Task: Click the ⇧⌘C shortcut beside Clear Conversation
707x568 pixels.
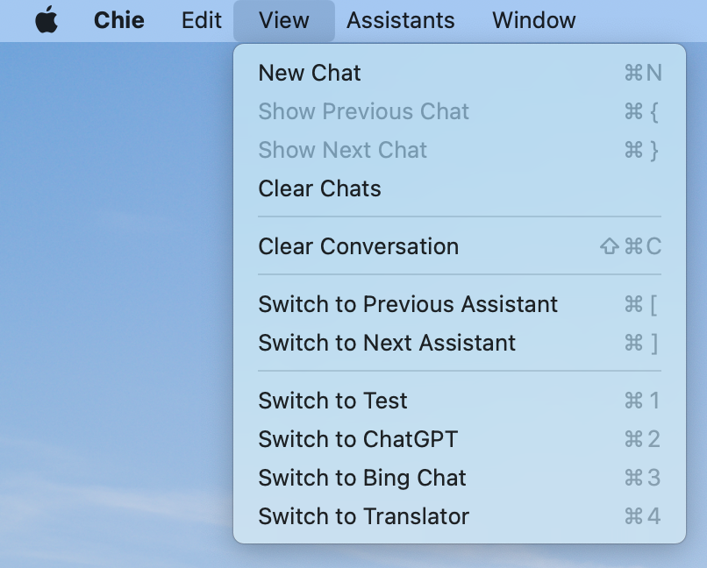Action: coord(631,246)
